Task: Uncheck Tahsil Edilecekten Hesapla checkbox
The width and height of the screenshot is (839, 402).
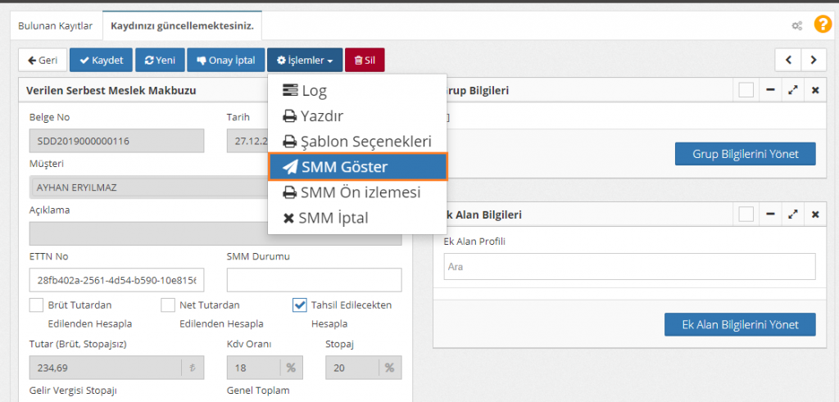Action: tap(300, 305)
